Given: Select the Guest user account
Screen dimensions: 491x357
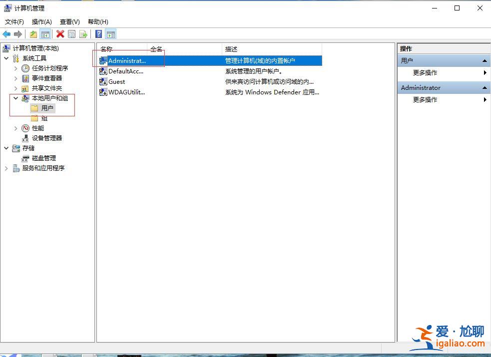Looking at the screenshot, I should click(x=117, y=81).
